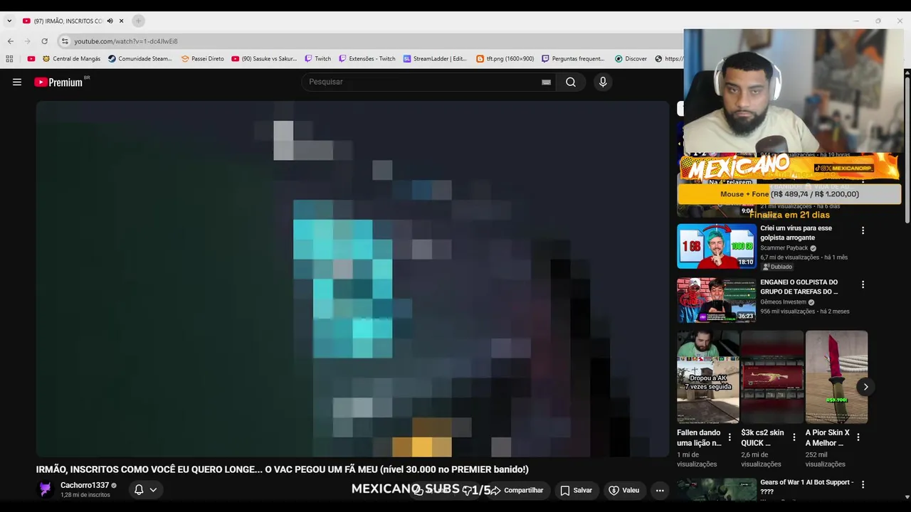Click the 1,28 mi de inscritos text
This screenshot has width=911, height=512.
pyautogui.click(x=85, y=495)
